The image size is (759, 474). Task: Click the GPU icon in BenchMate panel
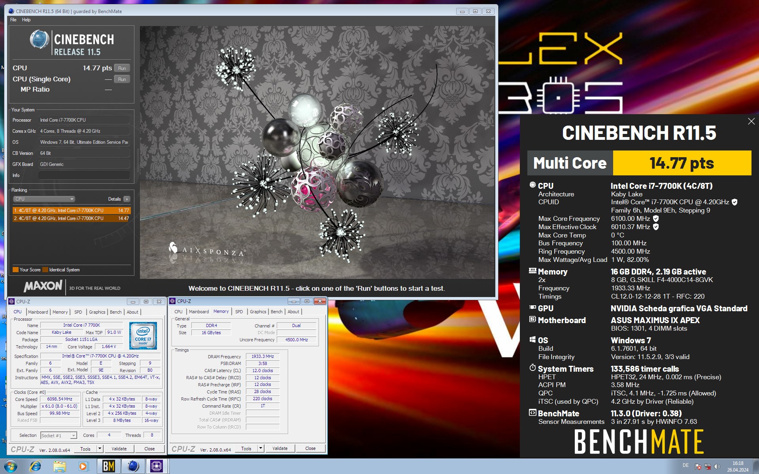tap(532, 307)
